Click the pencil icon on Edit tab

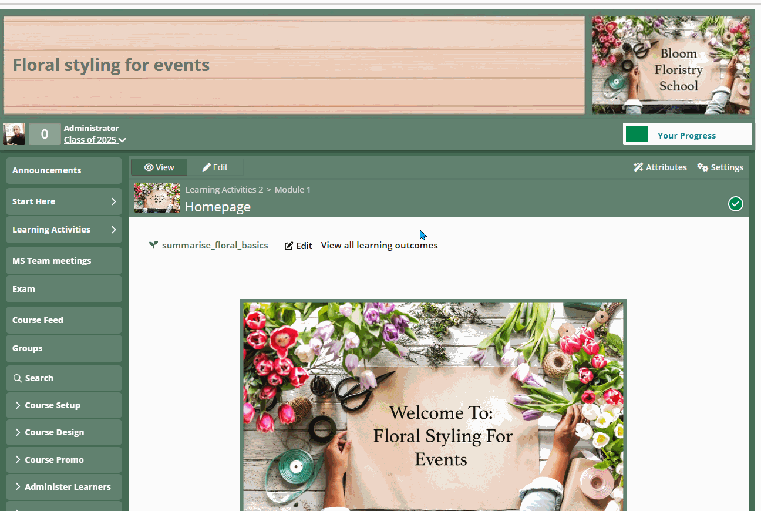tap(207, 167)
